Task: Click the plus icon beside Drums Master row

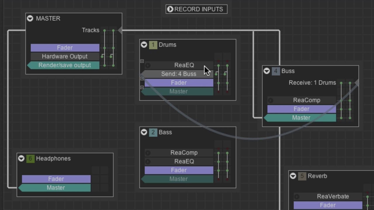Action: [142, 87]
